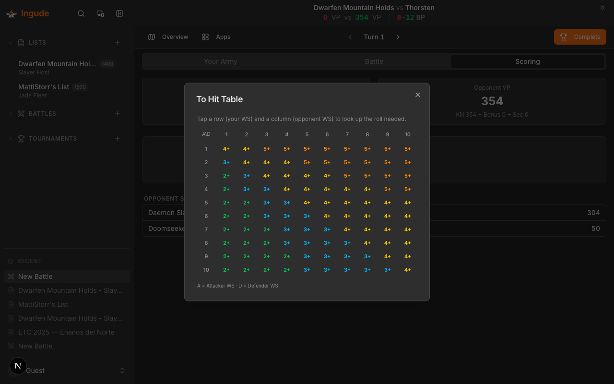Switch to the Scoring tab
The width and height of the screenshot is (614, 384).
point(527,61)
